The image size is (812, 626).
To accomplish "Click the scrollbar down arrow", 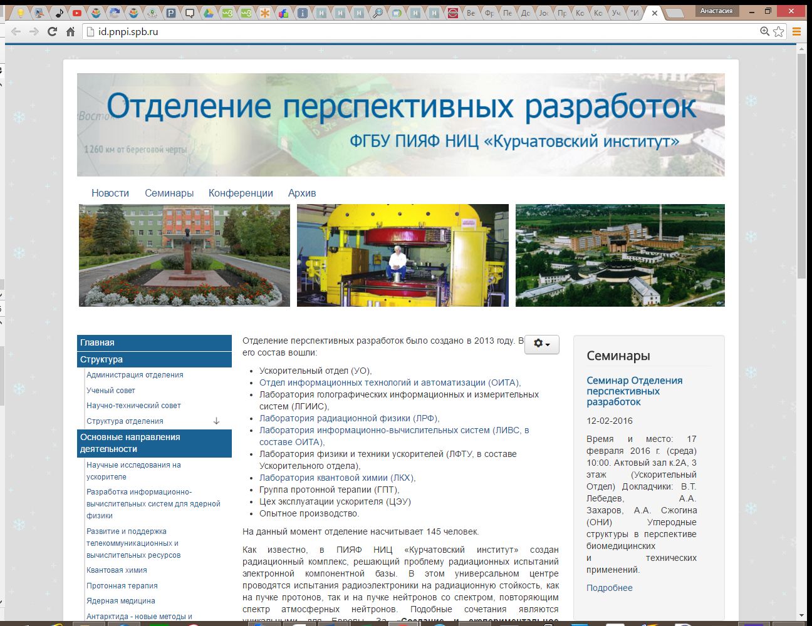I will point(801,615).
